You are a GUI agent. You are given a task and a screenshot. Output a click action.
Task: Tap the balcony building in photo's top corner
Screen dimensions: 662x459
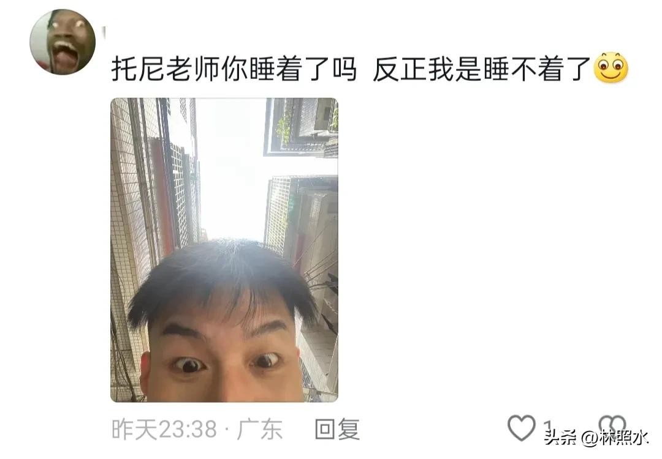300,127
